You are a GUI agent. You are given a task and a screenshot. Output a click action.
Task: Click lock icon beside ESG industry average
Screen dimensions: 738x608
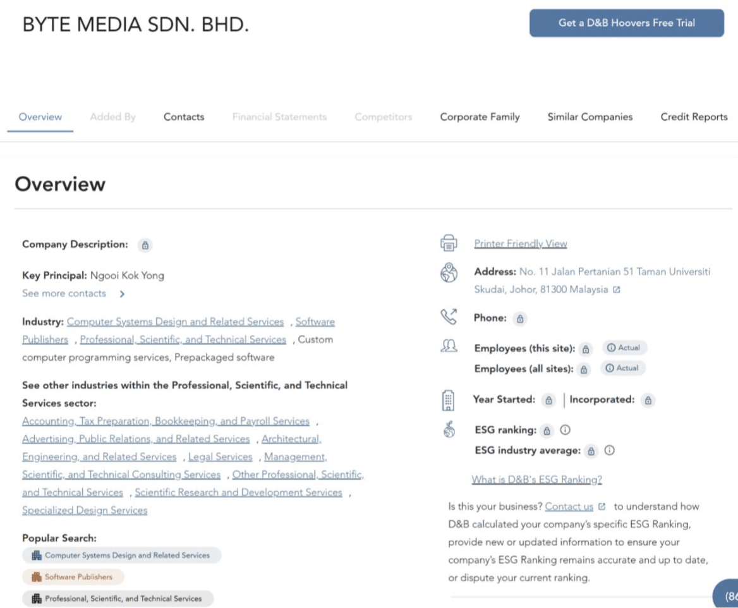pos(591,451)
